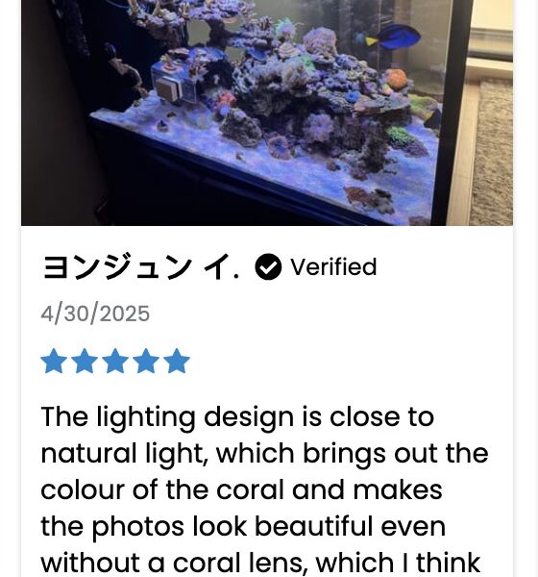This screenshot has width=538, height=577.
Task: Select the fourth blue rating star
Action: coord(146,361)
